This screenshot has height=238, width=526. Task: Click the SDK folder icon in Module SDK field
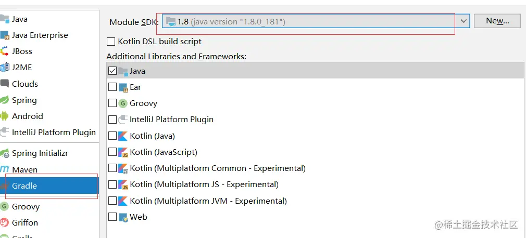point(171,22)
